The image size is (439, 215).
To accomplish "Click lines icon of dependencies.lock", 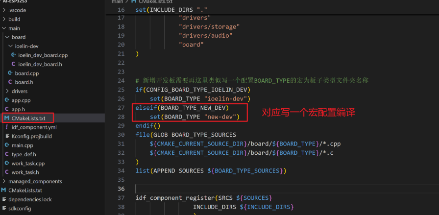I will (4, 199).
